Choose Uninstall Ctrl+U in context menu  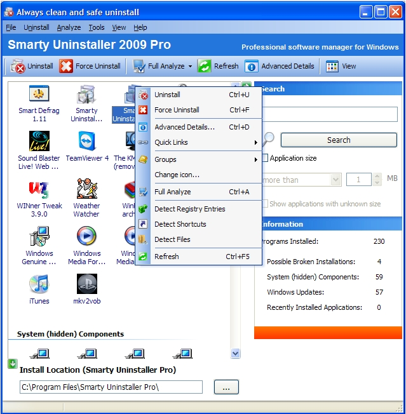click(x=199, y=95)
